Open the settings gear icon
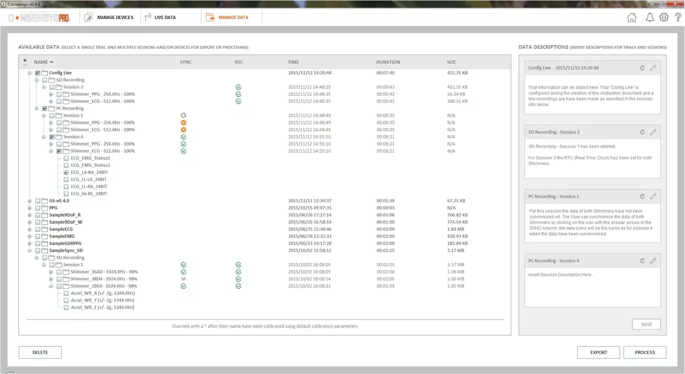Screen dimensions: 685x374 tap(664, 17)
